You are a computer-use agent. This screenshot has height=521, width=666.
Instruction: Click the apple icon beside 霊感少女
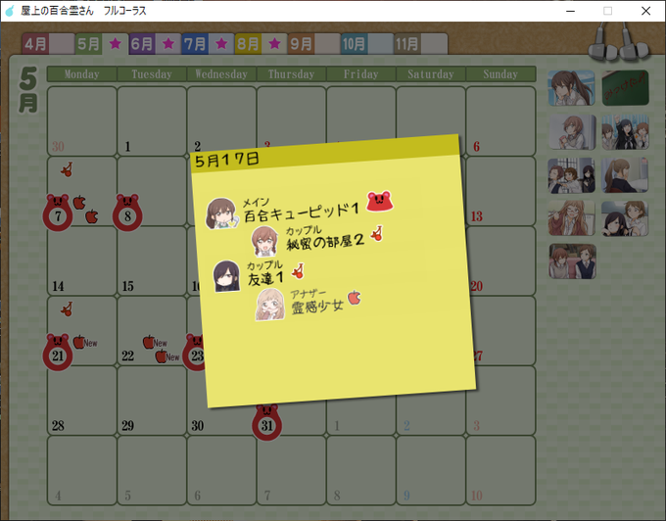[x=355, y=298]
